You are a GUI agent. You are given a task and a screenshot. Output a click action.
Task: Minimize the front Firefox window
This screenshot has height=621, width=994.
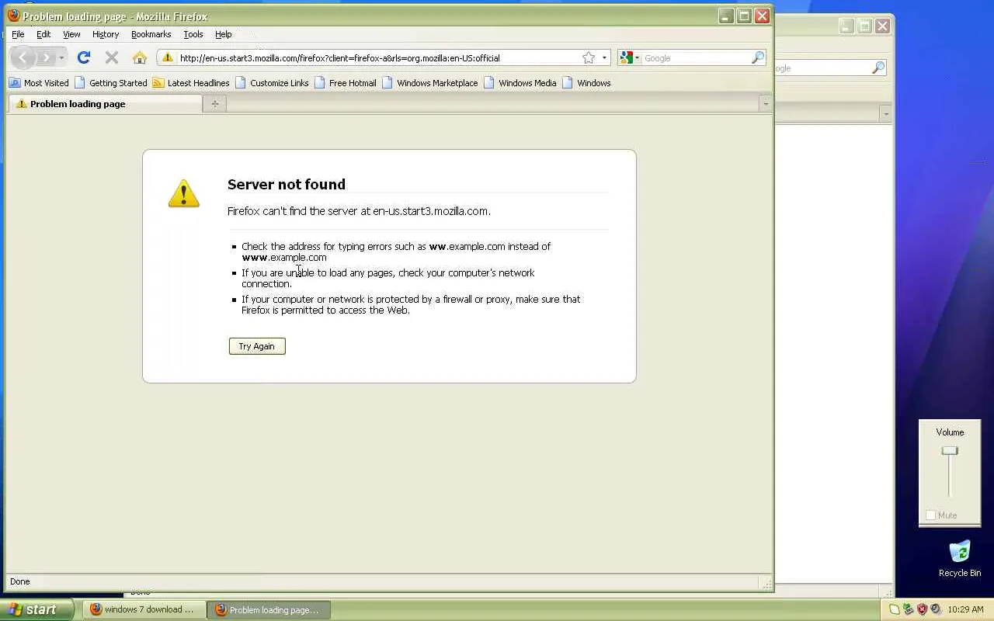point(725,16)
